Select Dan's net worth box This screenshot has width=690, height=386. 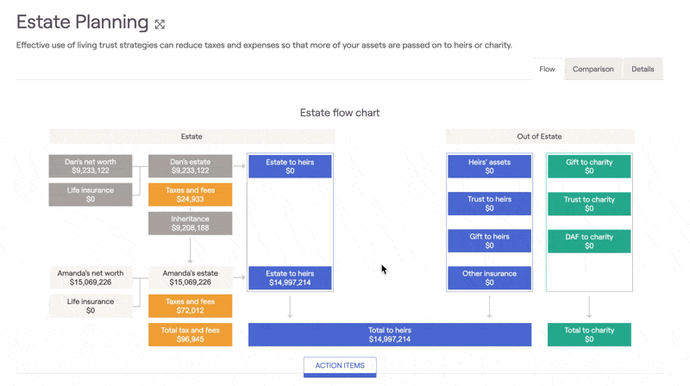pos(91,166)
